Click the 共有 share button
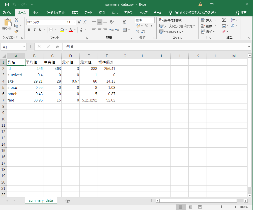The width and height of the screenshot is (253, 210). (241, 12)
